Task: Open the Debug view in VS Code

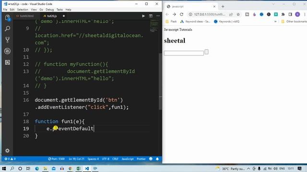Action: click(x=8, y=51)
